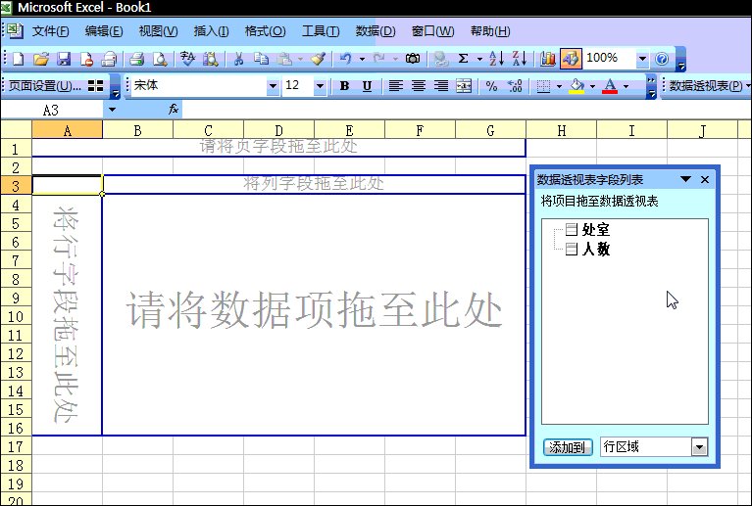The image size is (752, 506).
Task: Open fill color palette dropdown arrow
Action: pos(592,86)
